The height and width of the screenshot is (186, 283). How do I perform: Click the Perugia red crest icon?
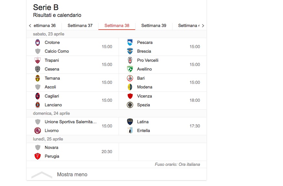point(38,156)
